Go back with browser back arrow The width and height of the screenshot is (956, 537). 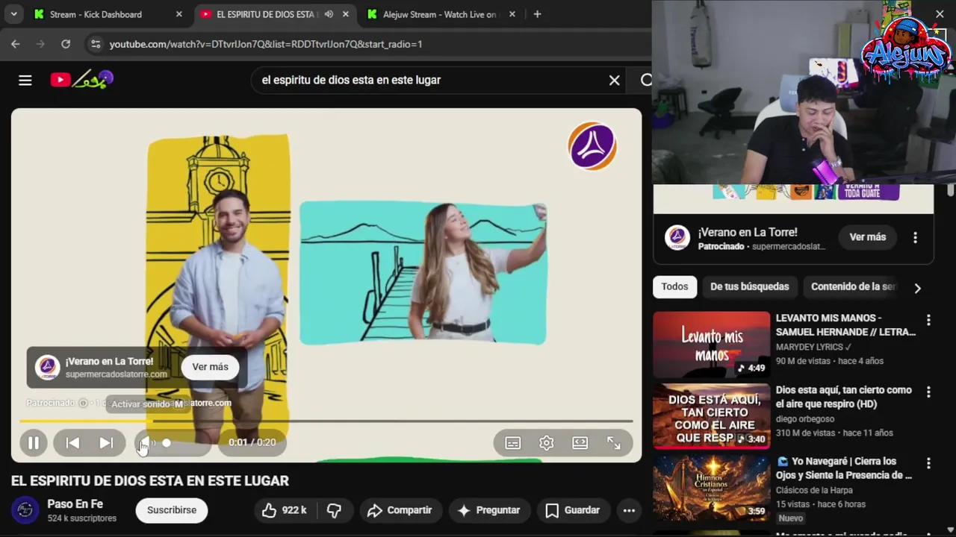(16, 44)
